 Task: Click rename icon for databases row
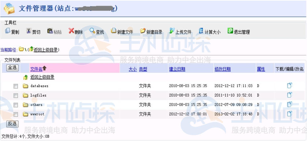(x=290, y=86)
